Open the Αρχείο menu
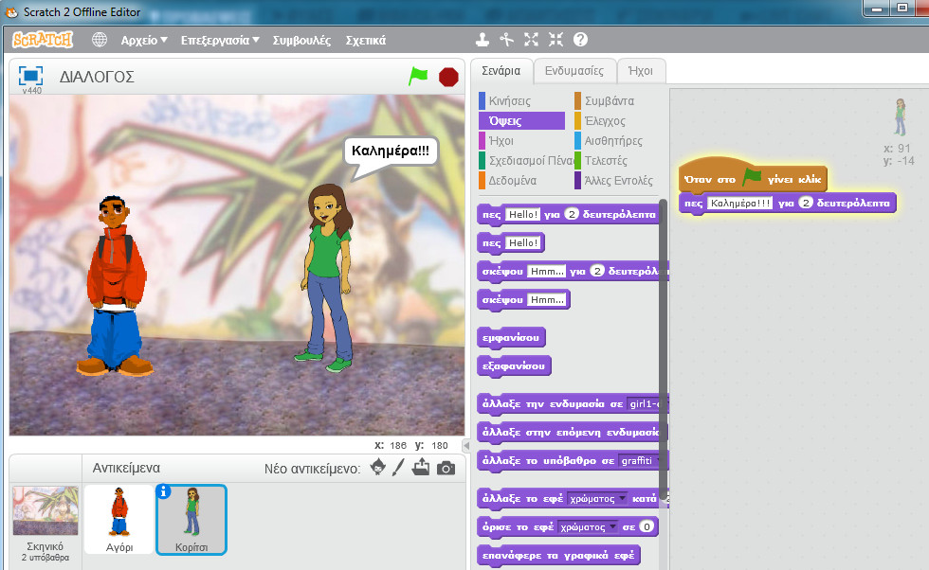The width and height of the screenshot is (929, 570). (143, 41)
